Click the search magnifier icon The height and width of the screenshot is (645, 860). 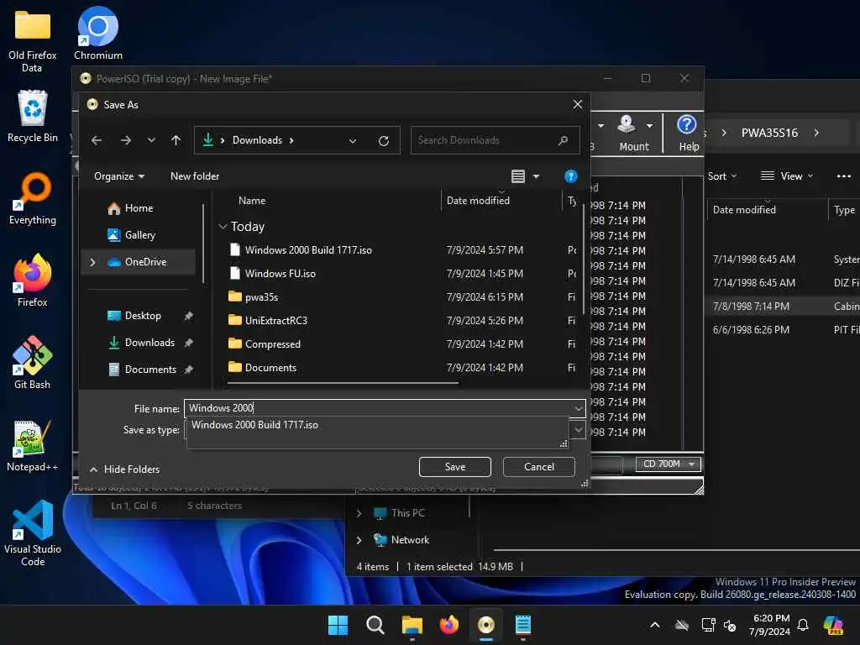pos(563,140)
